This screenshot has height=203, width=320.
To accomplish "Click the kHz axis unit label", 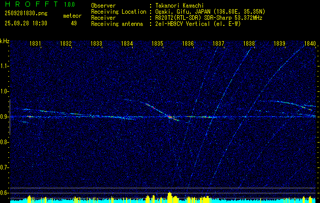I will [5, 41].
